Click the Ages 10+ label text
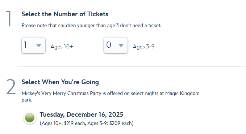 62,47
